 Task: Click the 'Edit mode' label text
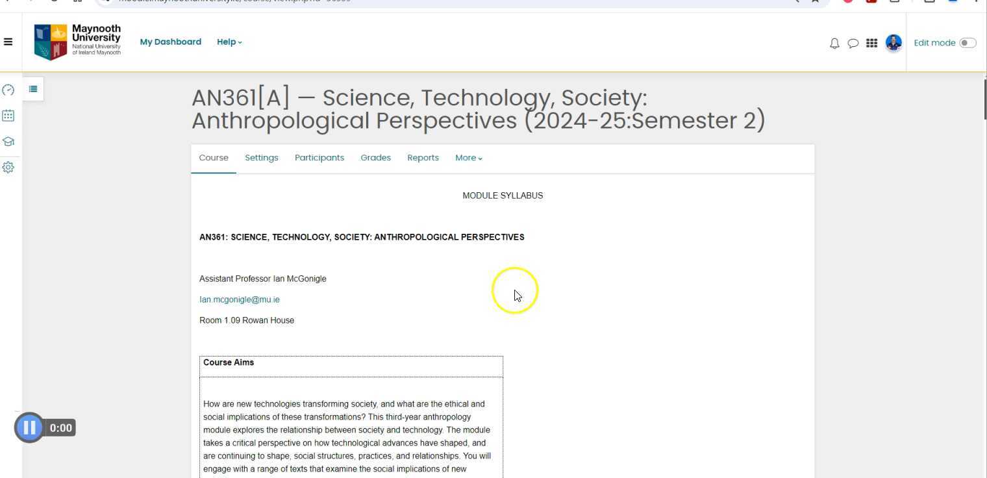pyautogui.click(x=934, y=43)
